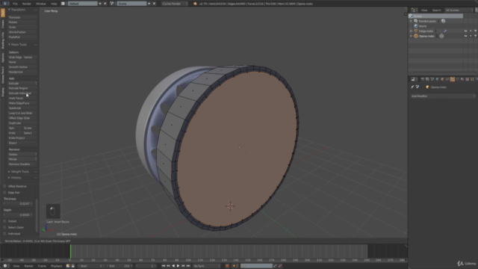Open the No Sync dropdown
The image size is (478, 269).
point(206,266)
